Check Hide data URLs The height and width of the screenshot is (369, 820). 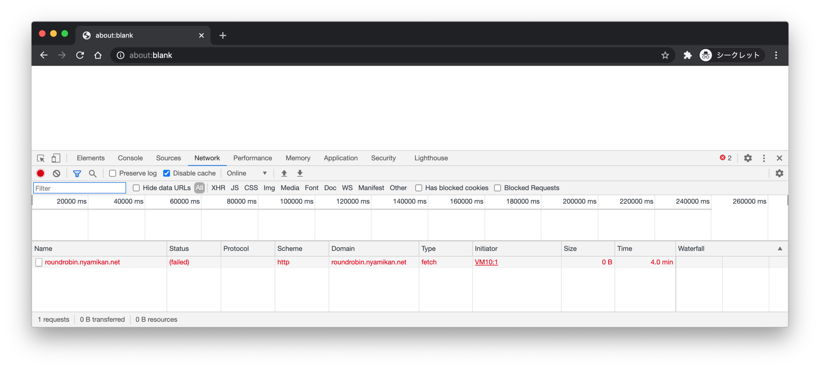click(136, 188)
